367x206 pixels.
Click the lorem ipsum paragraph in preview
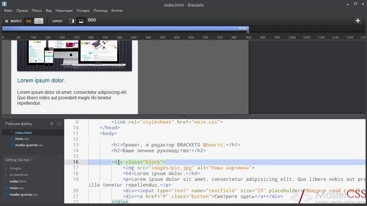click(72, 98)
